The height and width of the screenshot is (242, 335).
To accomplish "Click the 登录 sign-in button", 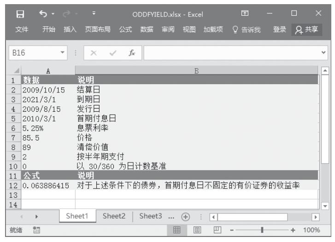I will coord(279,30).
